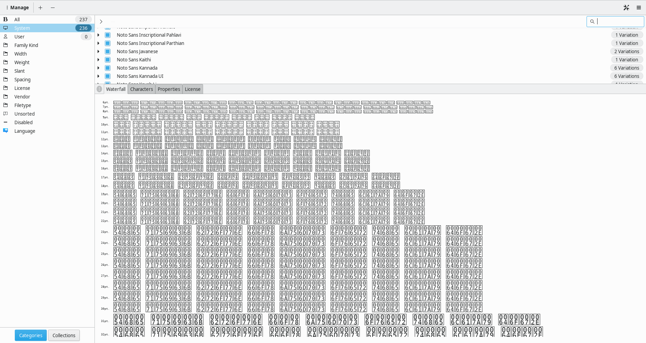Select the Disabled fonts category
This screenshot has width=646, height=343.
pos(23,122)
